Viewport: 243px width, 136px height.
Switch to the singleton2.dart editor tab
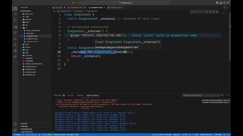pyautogui.click(x=116, y=8)
